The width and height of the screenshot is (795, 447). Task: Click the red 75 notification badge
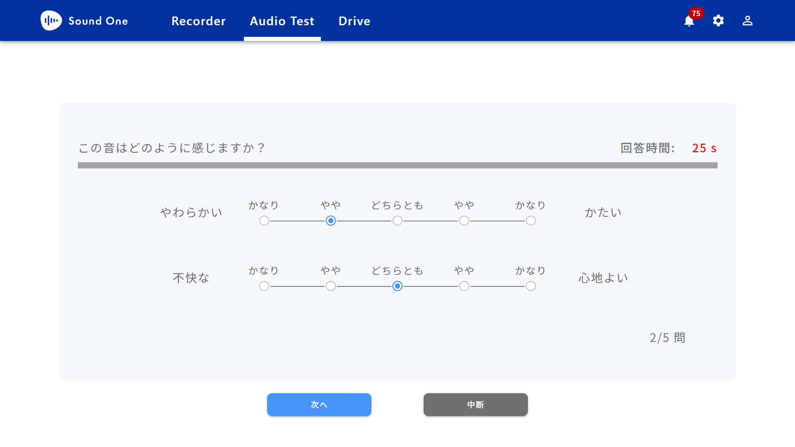tap(696, 13)
